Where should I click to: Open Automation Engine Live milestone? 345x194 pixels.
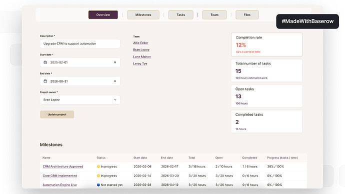pos(59,185)
